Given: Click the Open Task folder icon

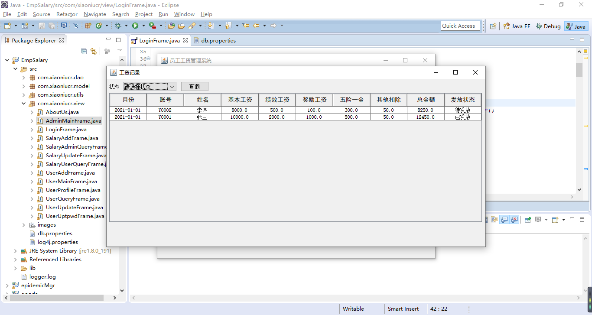Looking at the screenshot, I should point(181,26).
